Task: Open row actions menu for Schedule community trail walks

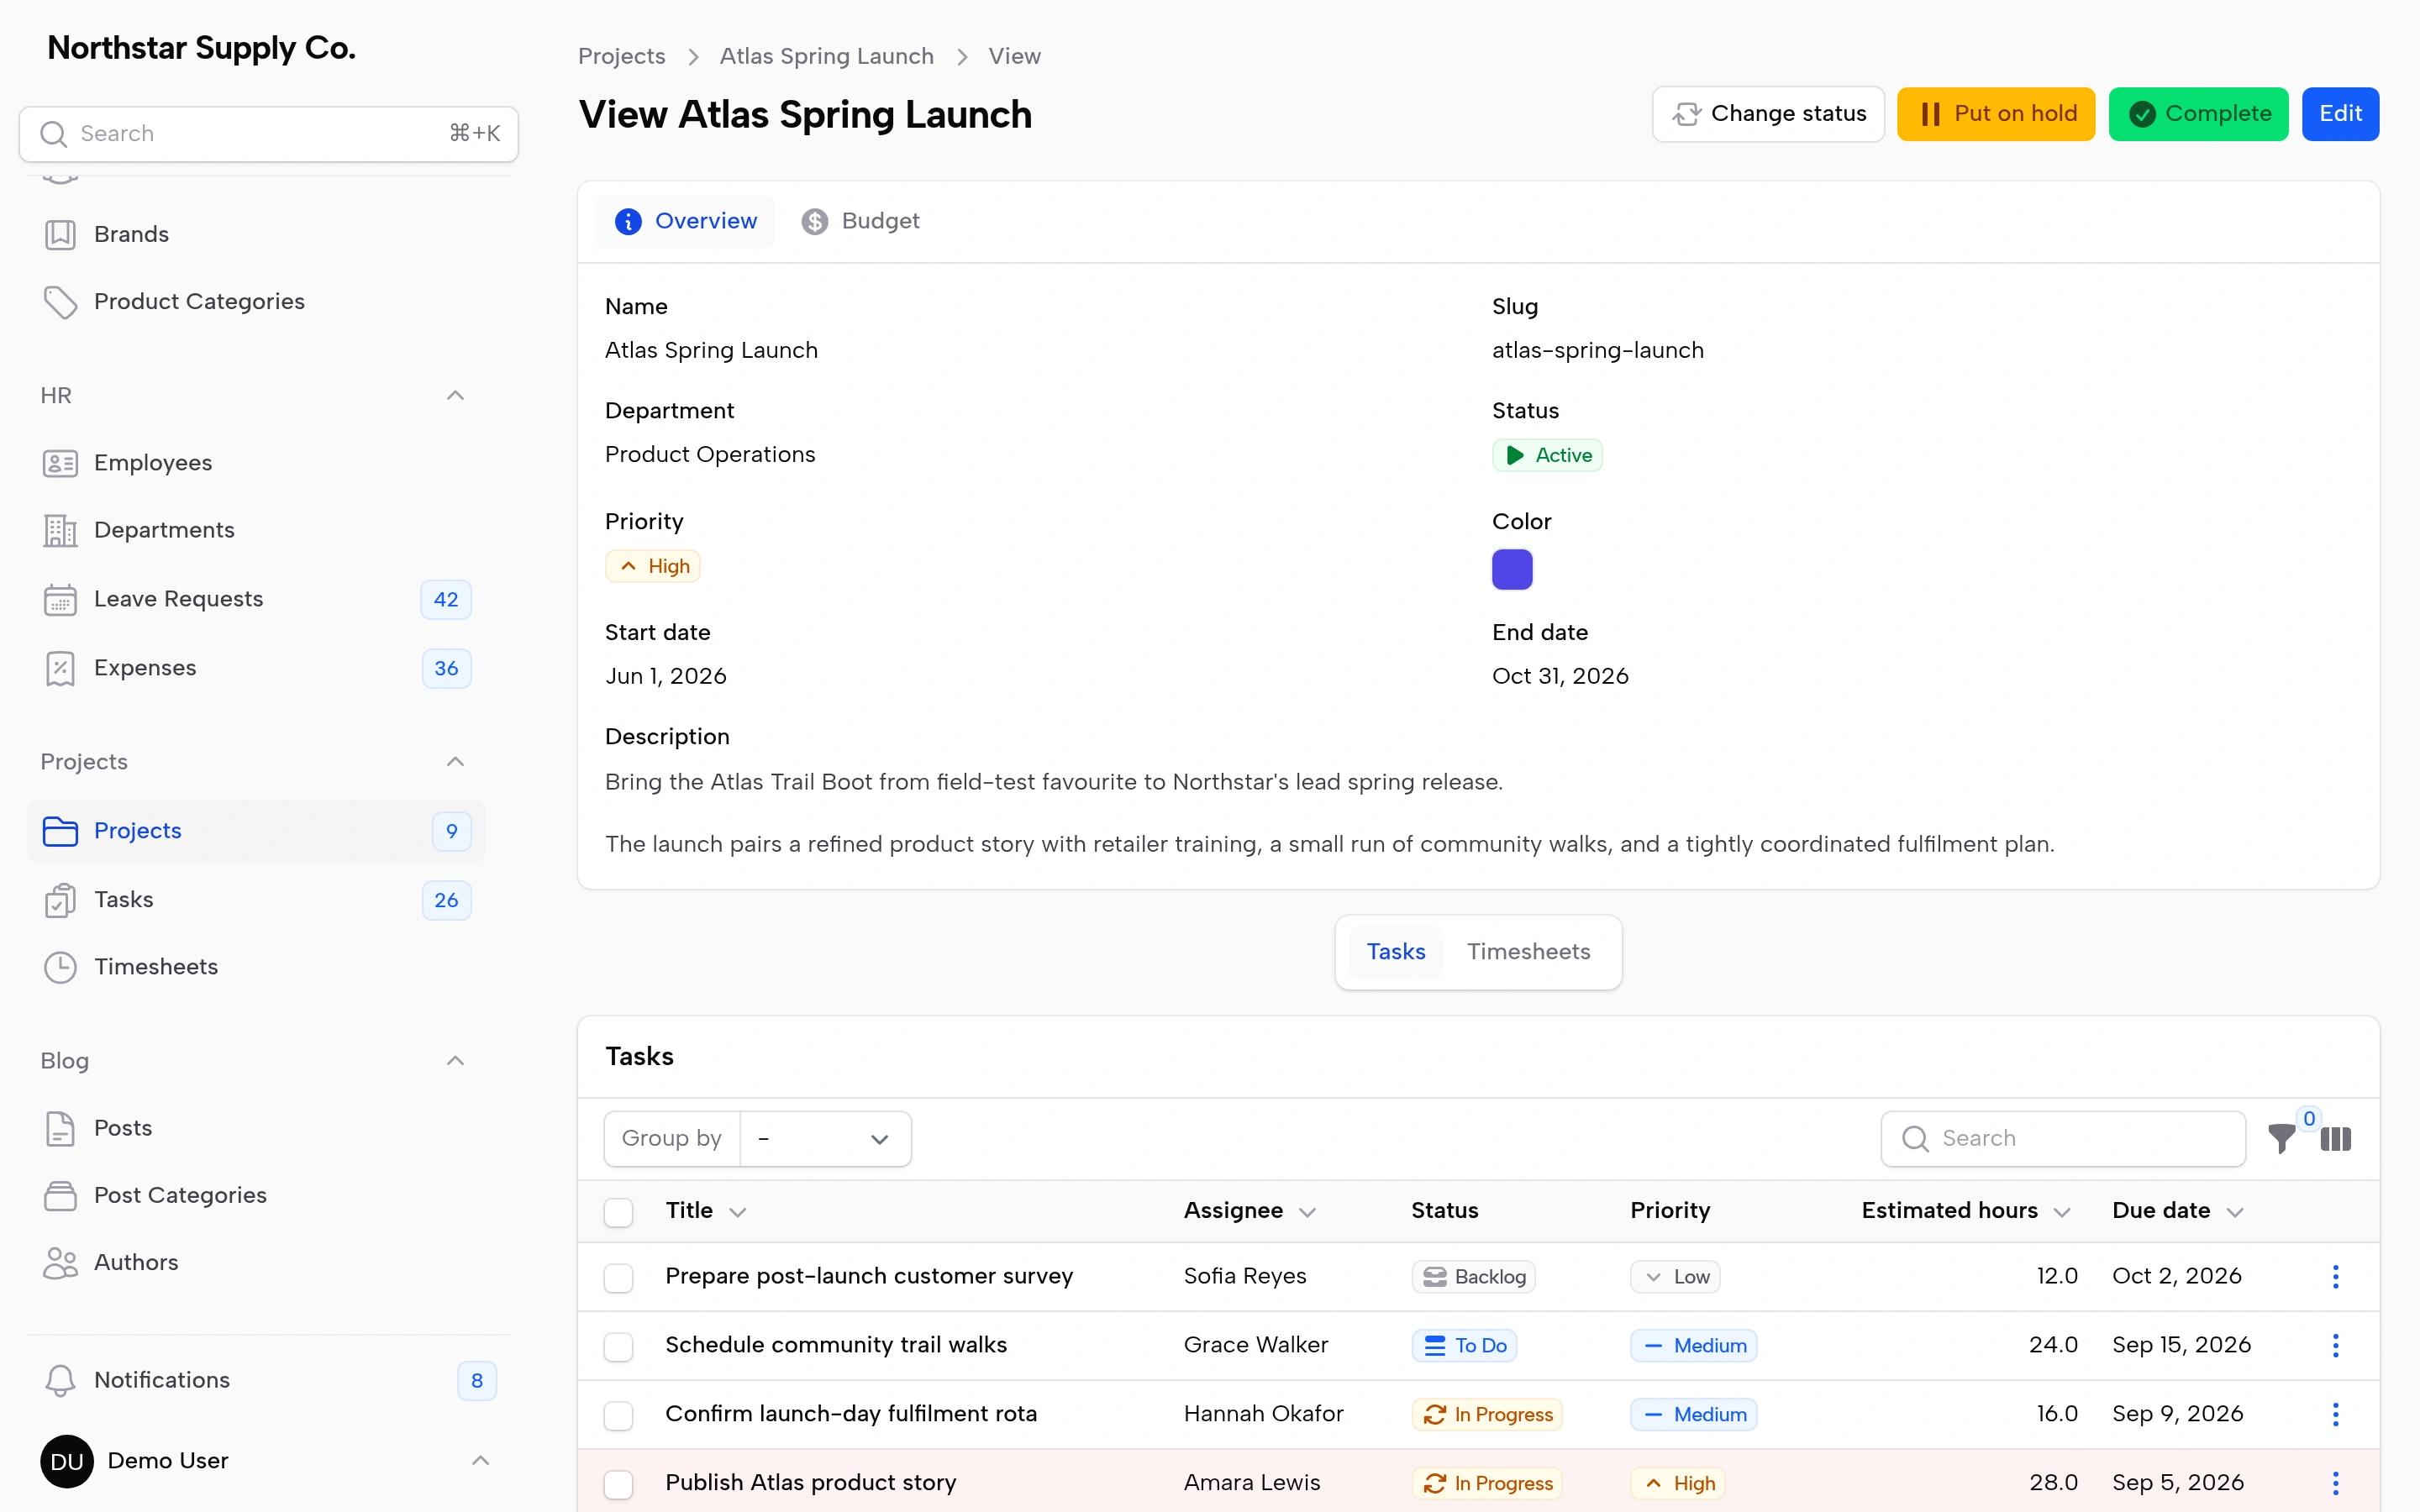Action: [x=2335, y=1345]
